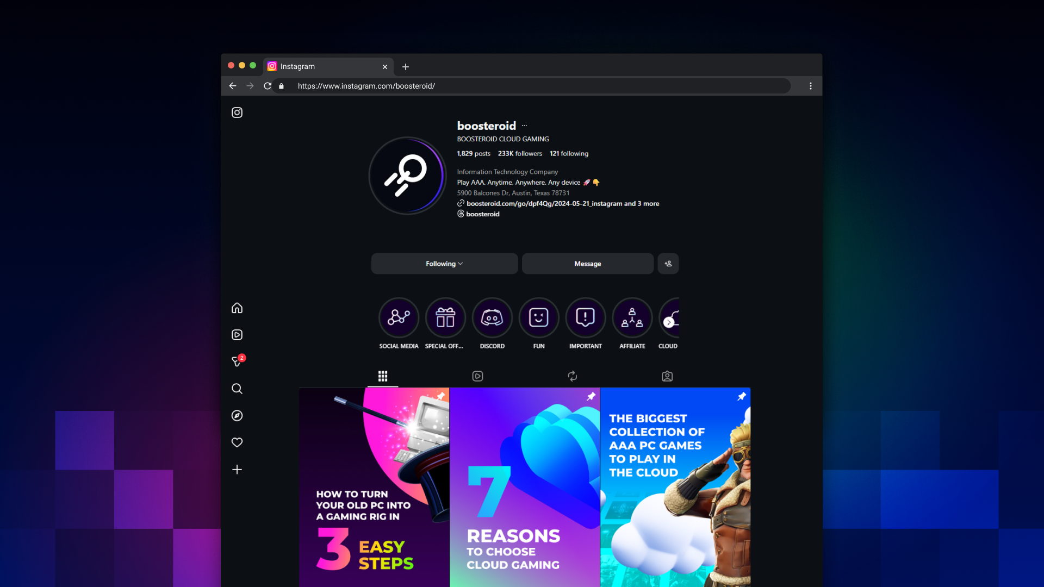Open the '3 Easy Steps' pinned post

pos(374,487)
